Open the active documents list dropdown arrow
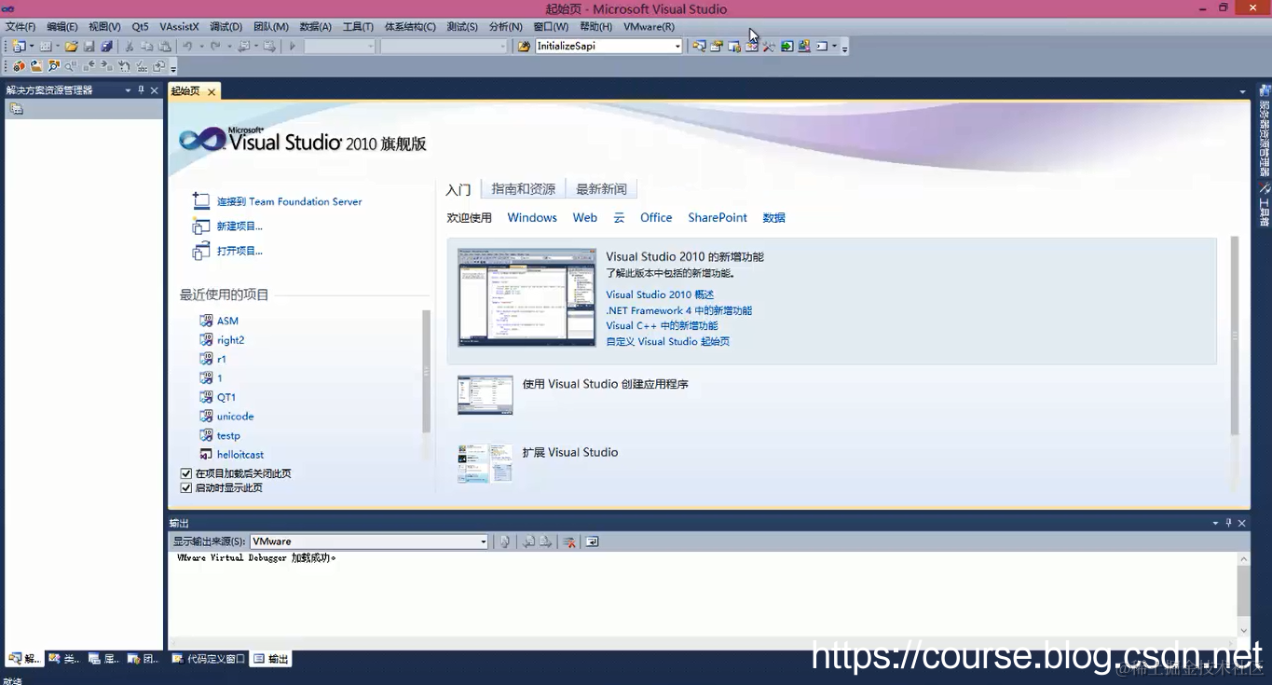 point(1242,91)
